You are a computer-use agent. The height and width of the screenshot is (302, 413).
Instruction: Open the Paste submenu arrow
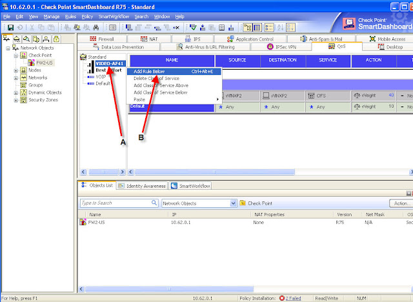pyautogui.click(x=217, y=99)
